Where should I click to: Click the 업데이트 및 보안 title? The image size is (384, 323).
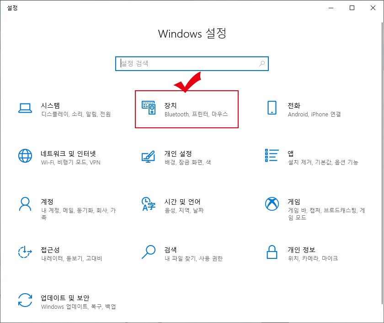(x=65, y=298)
